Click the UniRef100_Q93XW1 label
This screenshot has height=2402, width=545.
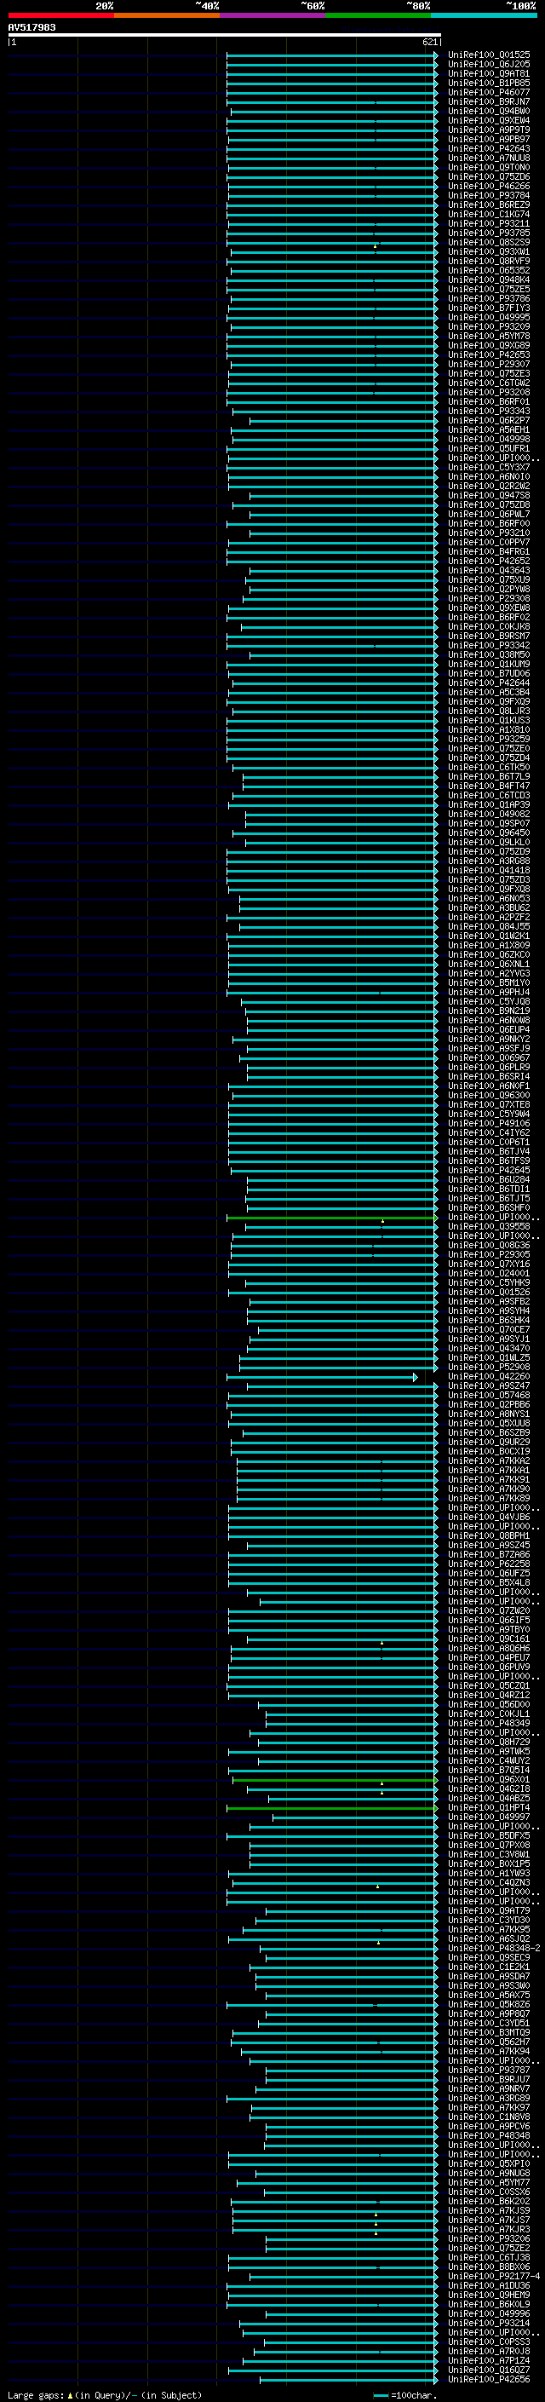tap(489, 251)
